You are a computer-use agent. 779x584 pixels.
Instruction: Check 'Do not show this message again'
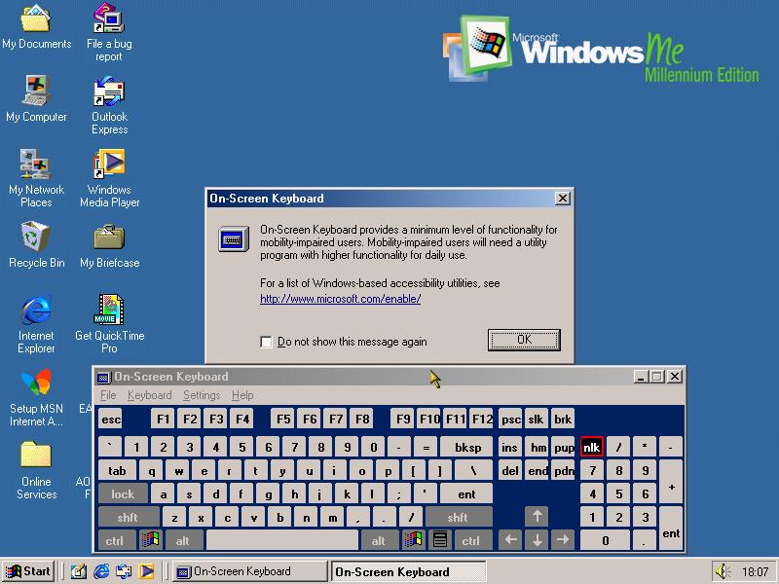pyautogui.click(x=267, y=342)
